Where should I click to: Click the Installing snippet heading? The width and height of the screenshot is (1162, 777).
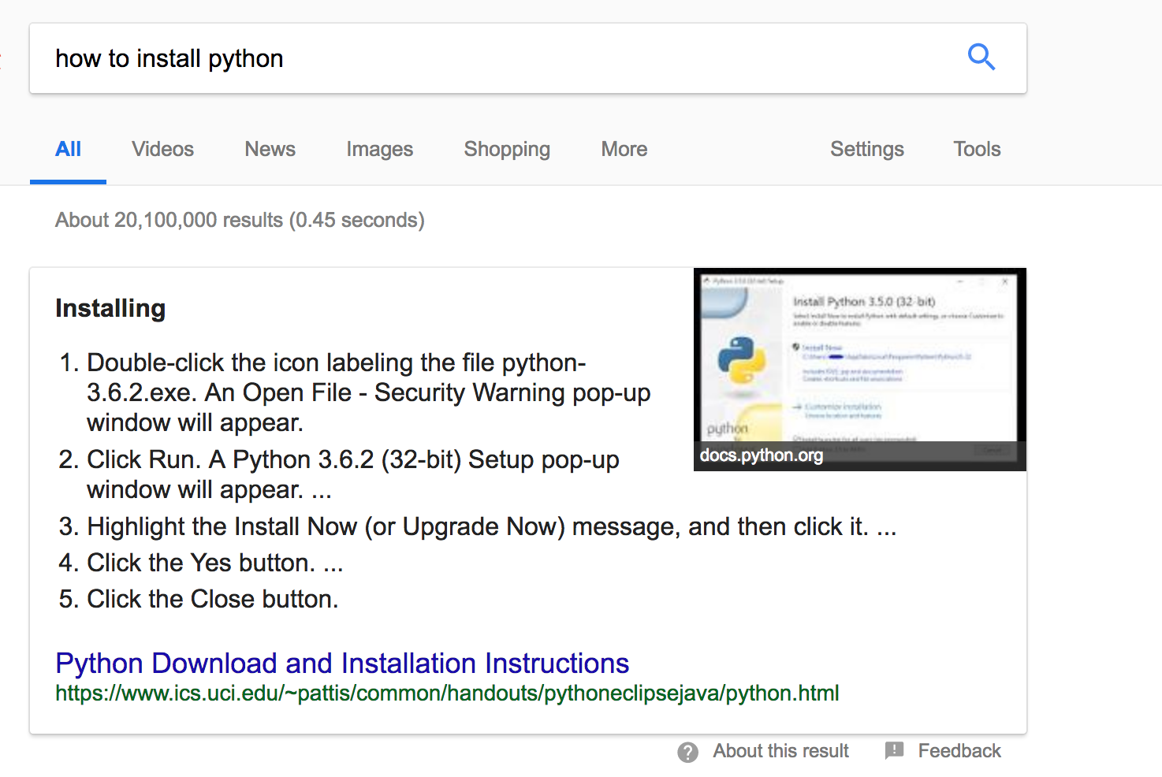click(x=110, y=308)
